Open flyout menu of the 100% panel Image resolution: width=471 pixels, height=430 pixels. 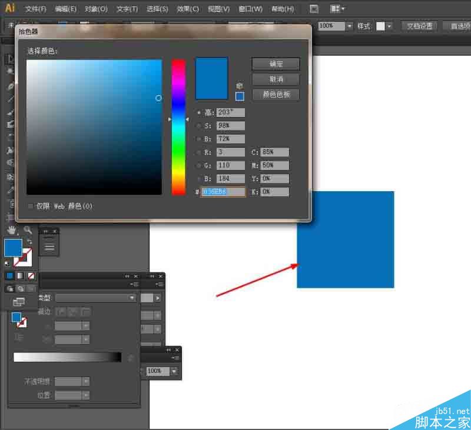pos(175,358)
